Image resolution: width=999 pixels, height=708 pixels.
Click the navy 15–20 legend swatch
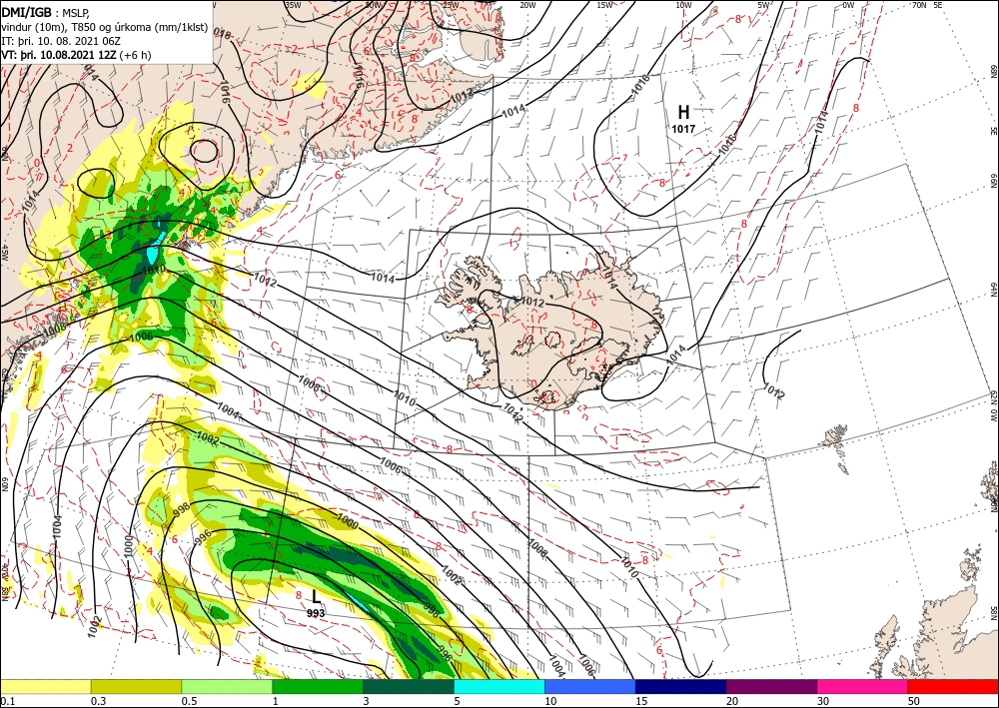(x=681, y=686)
